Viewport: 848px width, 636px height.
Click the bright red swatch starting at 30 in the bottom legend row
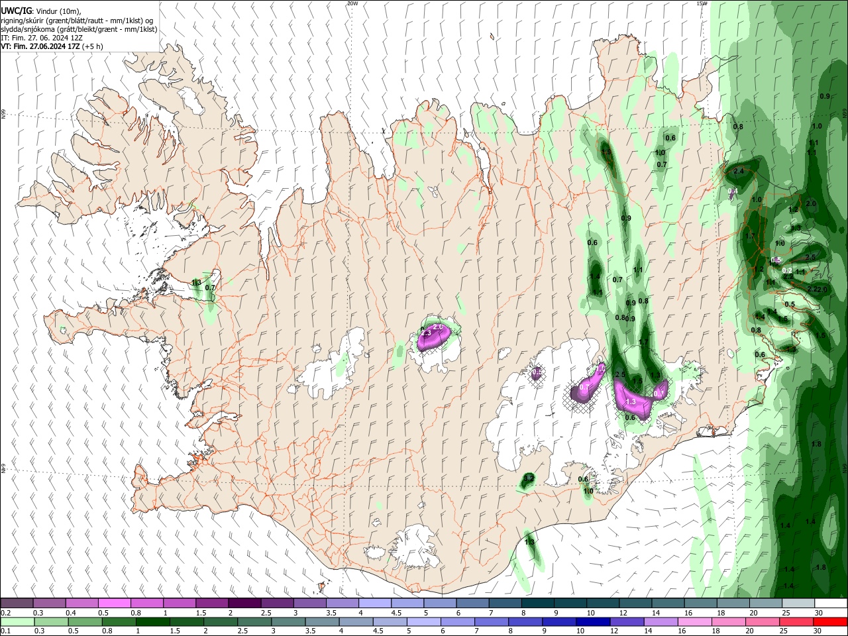pyautogui.click(x=829, y=621)
